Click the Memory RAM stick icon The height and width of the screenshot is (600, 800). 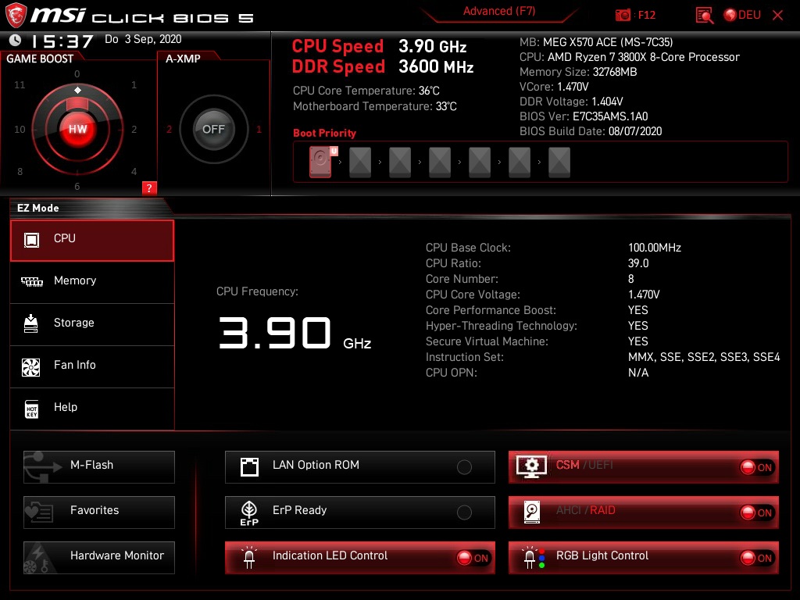point(31,281)
